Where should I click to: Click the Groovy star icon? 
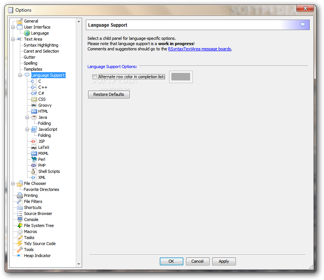pos(34,105)
